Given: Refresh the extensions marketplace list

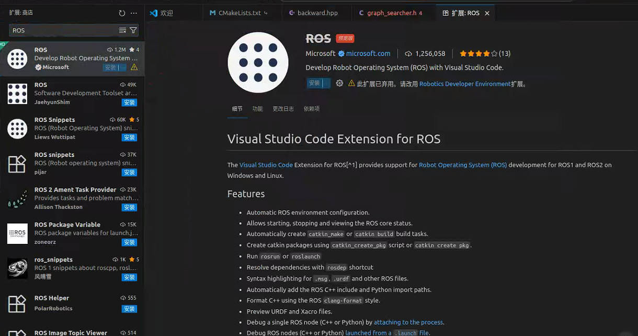Looking at the screenshot, I should point(122,13).
